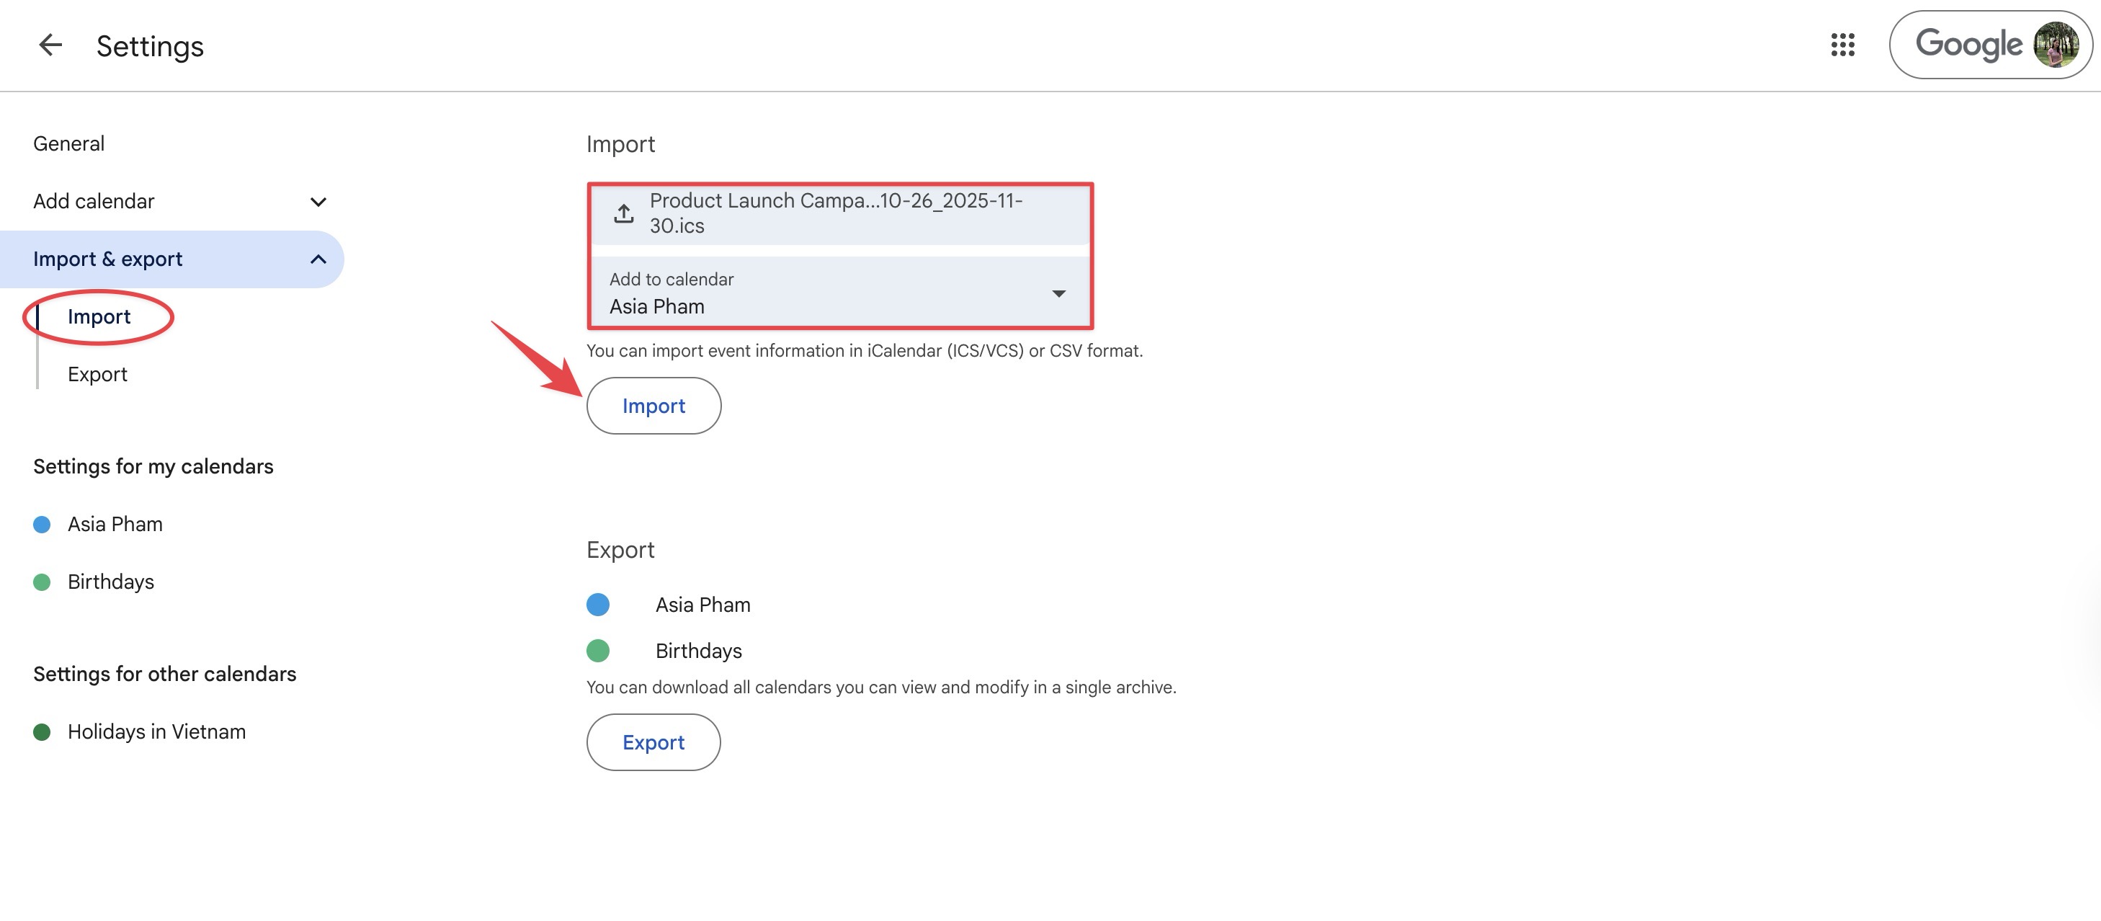Click the Asia Pham export color circle
The width and height of the screenshot is (2101, 921).
click(598, 605)
